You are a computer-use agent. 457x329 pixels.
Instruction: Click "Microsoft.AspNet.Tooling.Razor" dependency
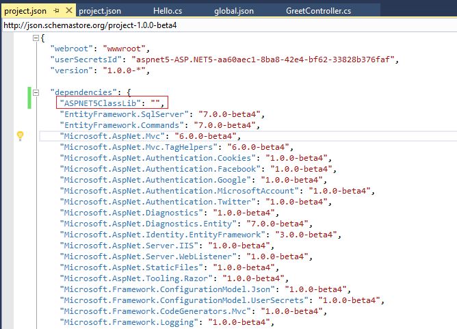click(x=136, y=279)
